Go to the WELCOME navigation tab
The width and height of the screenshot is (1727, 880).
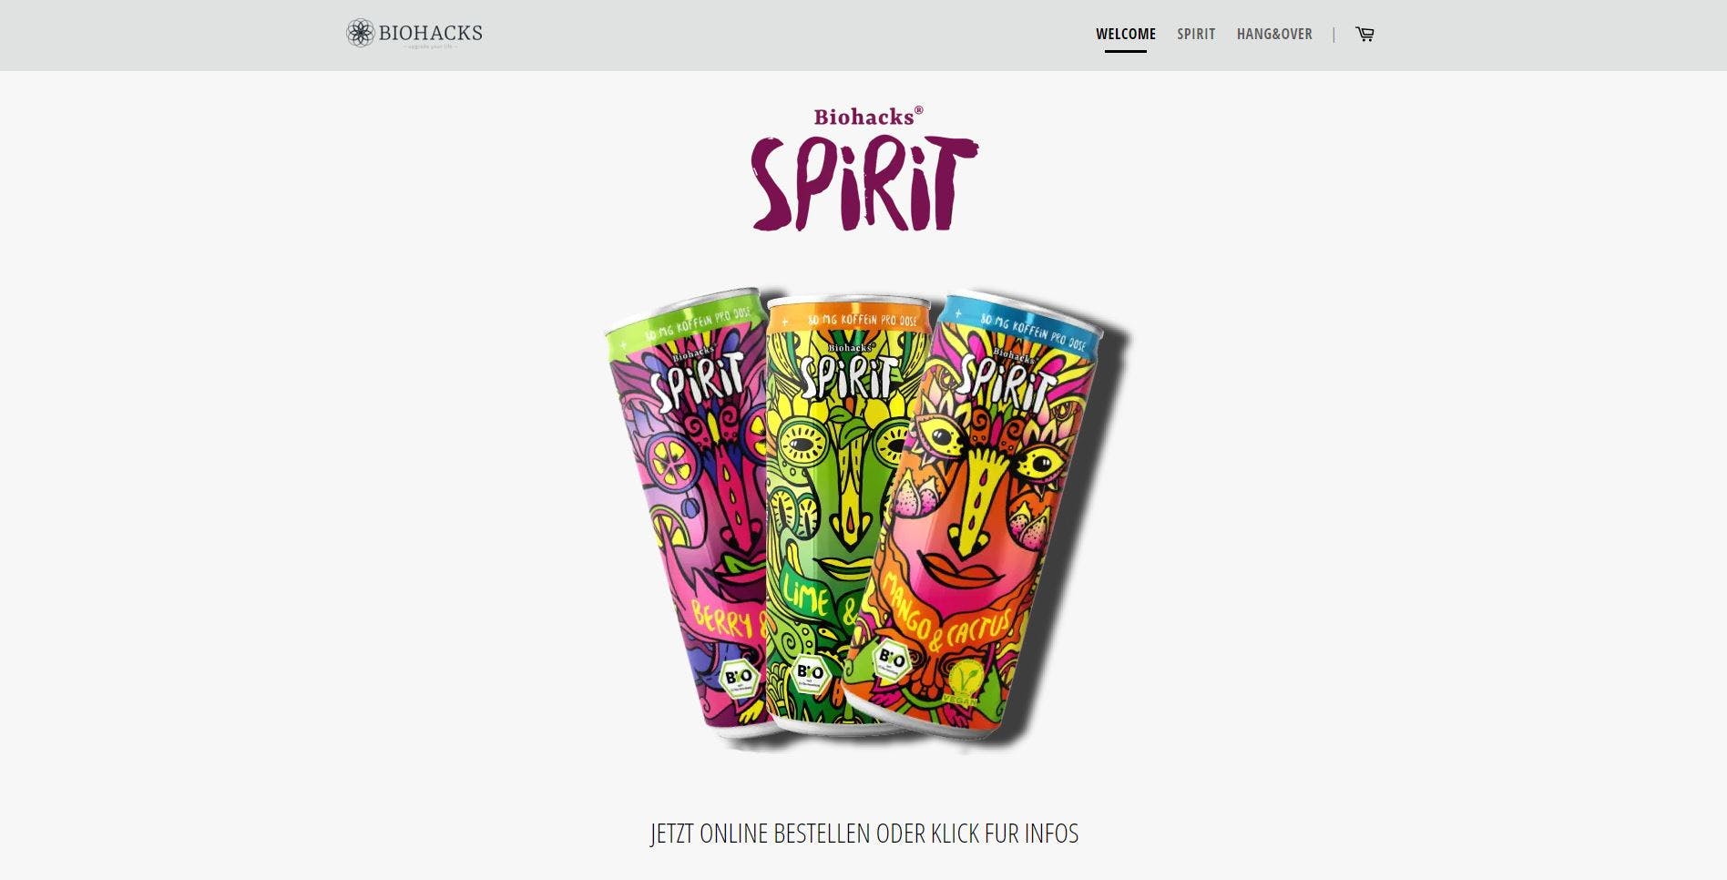tap(1126, 34)
